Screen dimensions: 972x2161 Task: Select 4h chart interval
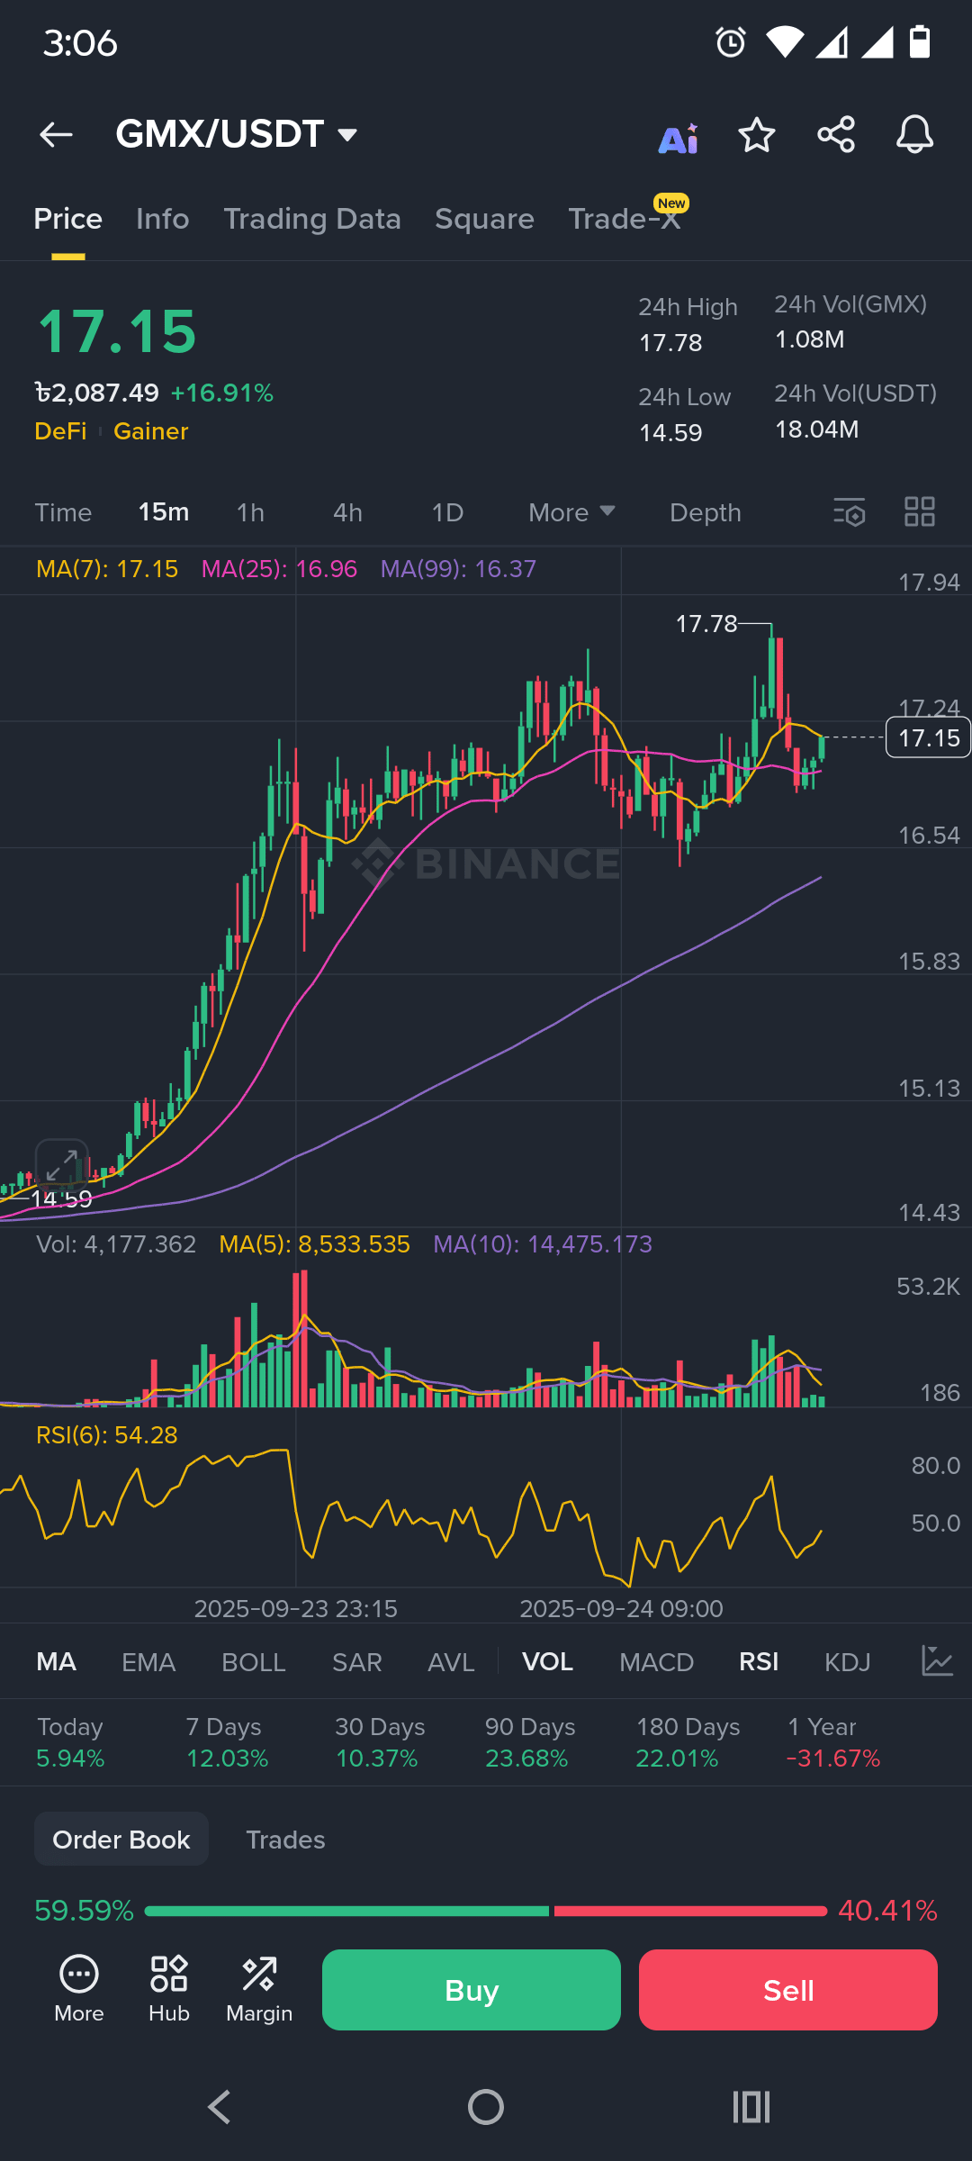click(347, 512)
